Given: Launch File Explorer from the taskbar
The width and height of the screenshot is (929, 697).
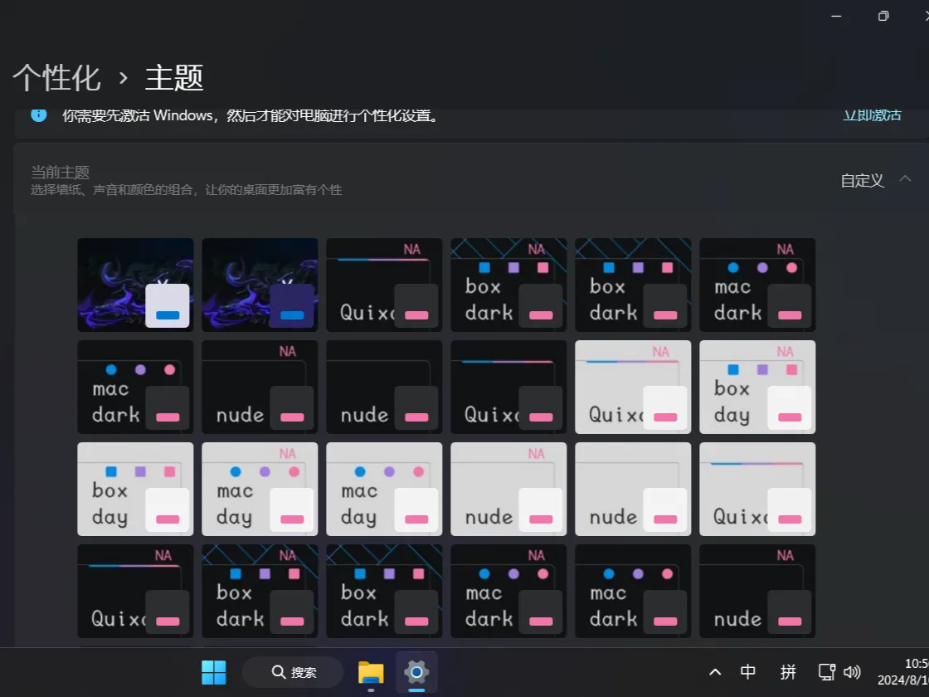Looking at the screenshot, I should coord(370,672).
